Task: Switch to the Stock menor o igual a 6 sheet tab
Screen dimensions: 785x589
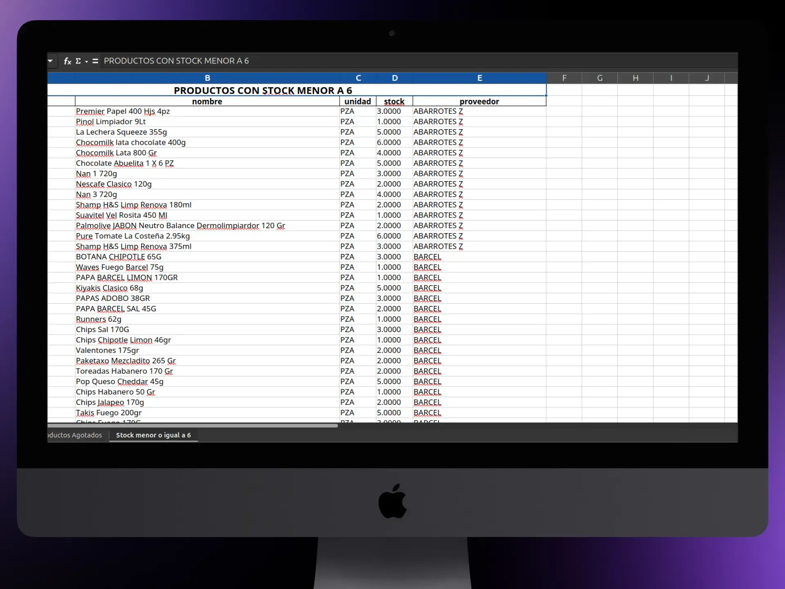Action: pyautogui.click(x=153, y=435)
